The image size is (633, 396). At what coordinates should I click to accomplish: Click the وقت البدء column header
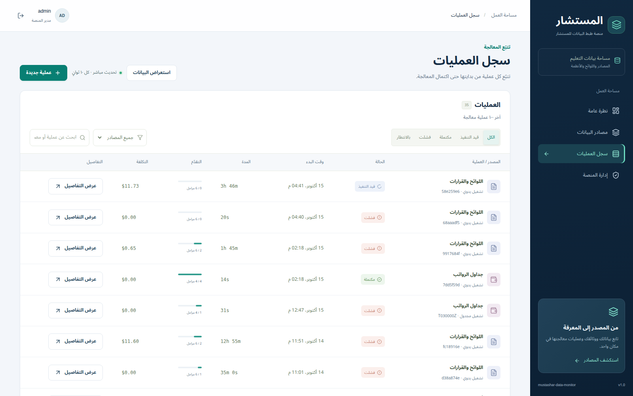point(315,162)
